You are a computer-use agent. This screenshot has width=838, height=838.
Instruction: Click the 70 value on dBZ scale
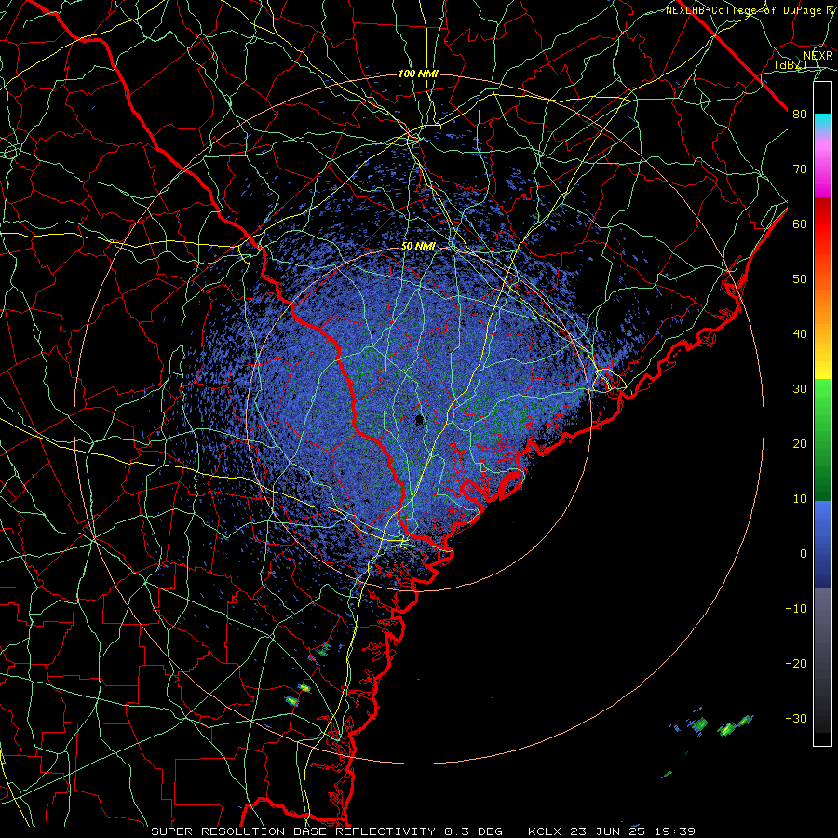(800, 169)
